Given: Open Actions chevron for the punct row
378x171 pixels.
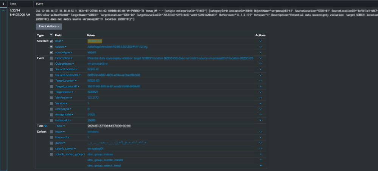Looking at the screenshot, I should (x=260, y=143).
